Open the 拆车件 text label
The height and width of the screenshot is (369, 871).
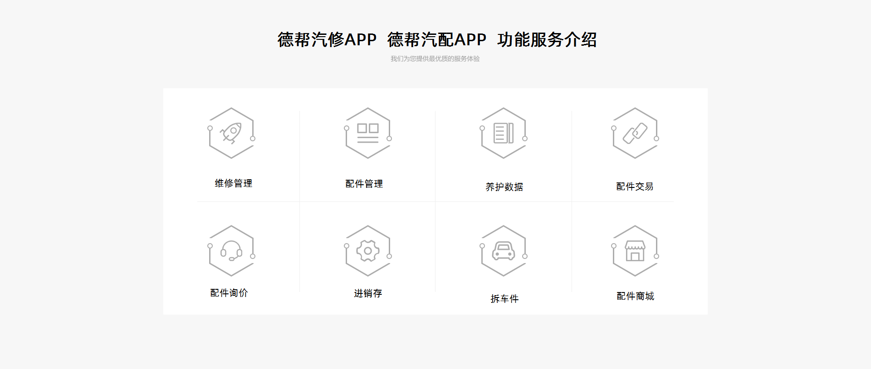click(504, 299)
